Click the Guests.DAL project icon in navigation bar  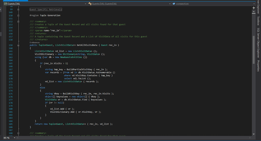[5, 4]
